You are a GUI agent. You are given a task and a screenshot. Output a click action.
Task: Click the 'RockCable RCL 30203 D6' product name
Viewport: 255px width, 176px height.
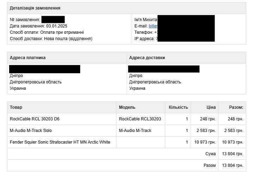pyautogui.click(x=34, y=119)
